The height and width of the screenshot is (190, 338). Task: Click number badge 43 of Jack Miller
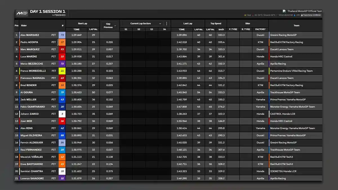(x=62, y=100)
